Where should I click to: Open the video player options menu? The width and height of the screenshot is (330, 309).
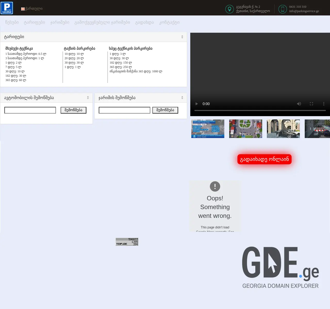tap(324, 104)
